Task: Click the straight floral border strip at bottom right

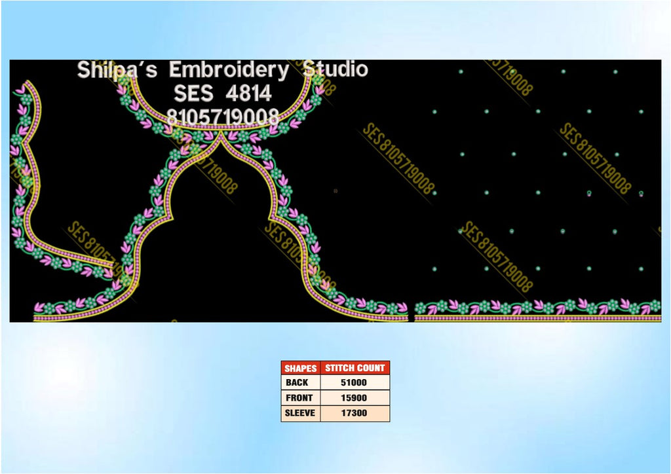Action: [538, 310]
